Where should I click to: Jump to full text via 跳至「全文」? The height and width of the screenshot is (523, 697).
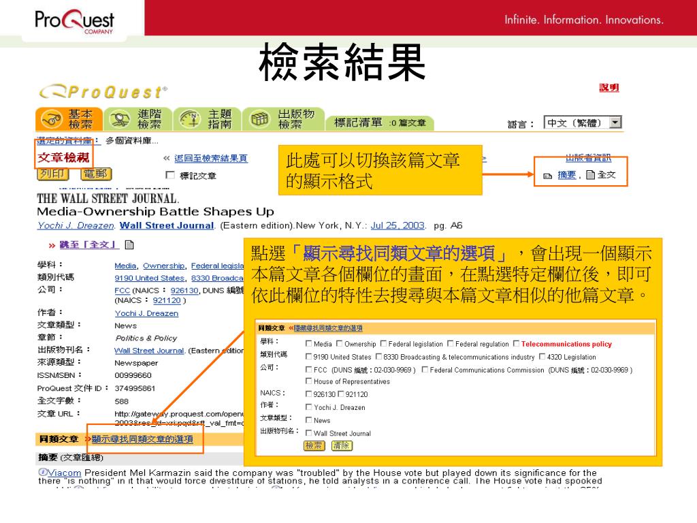tap(89, 244)
